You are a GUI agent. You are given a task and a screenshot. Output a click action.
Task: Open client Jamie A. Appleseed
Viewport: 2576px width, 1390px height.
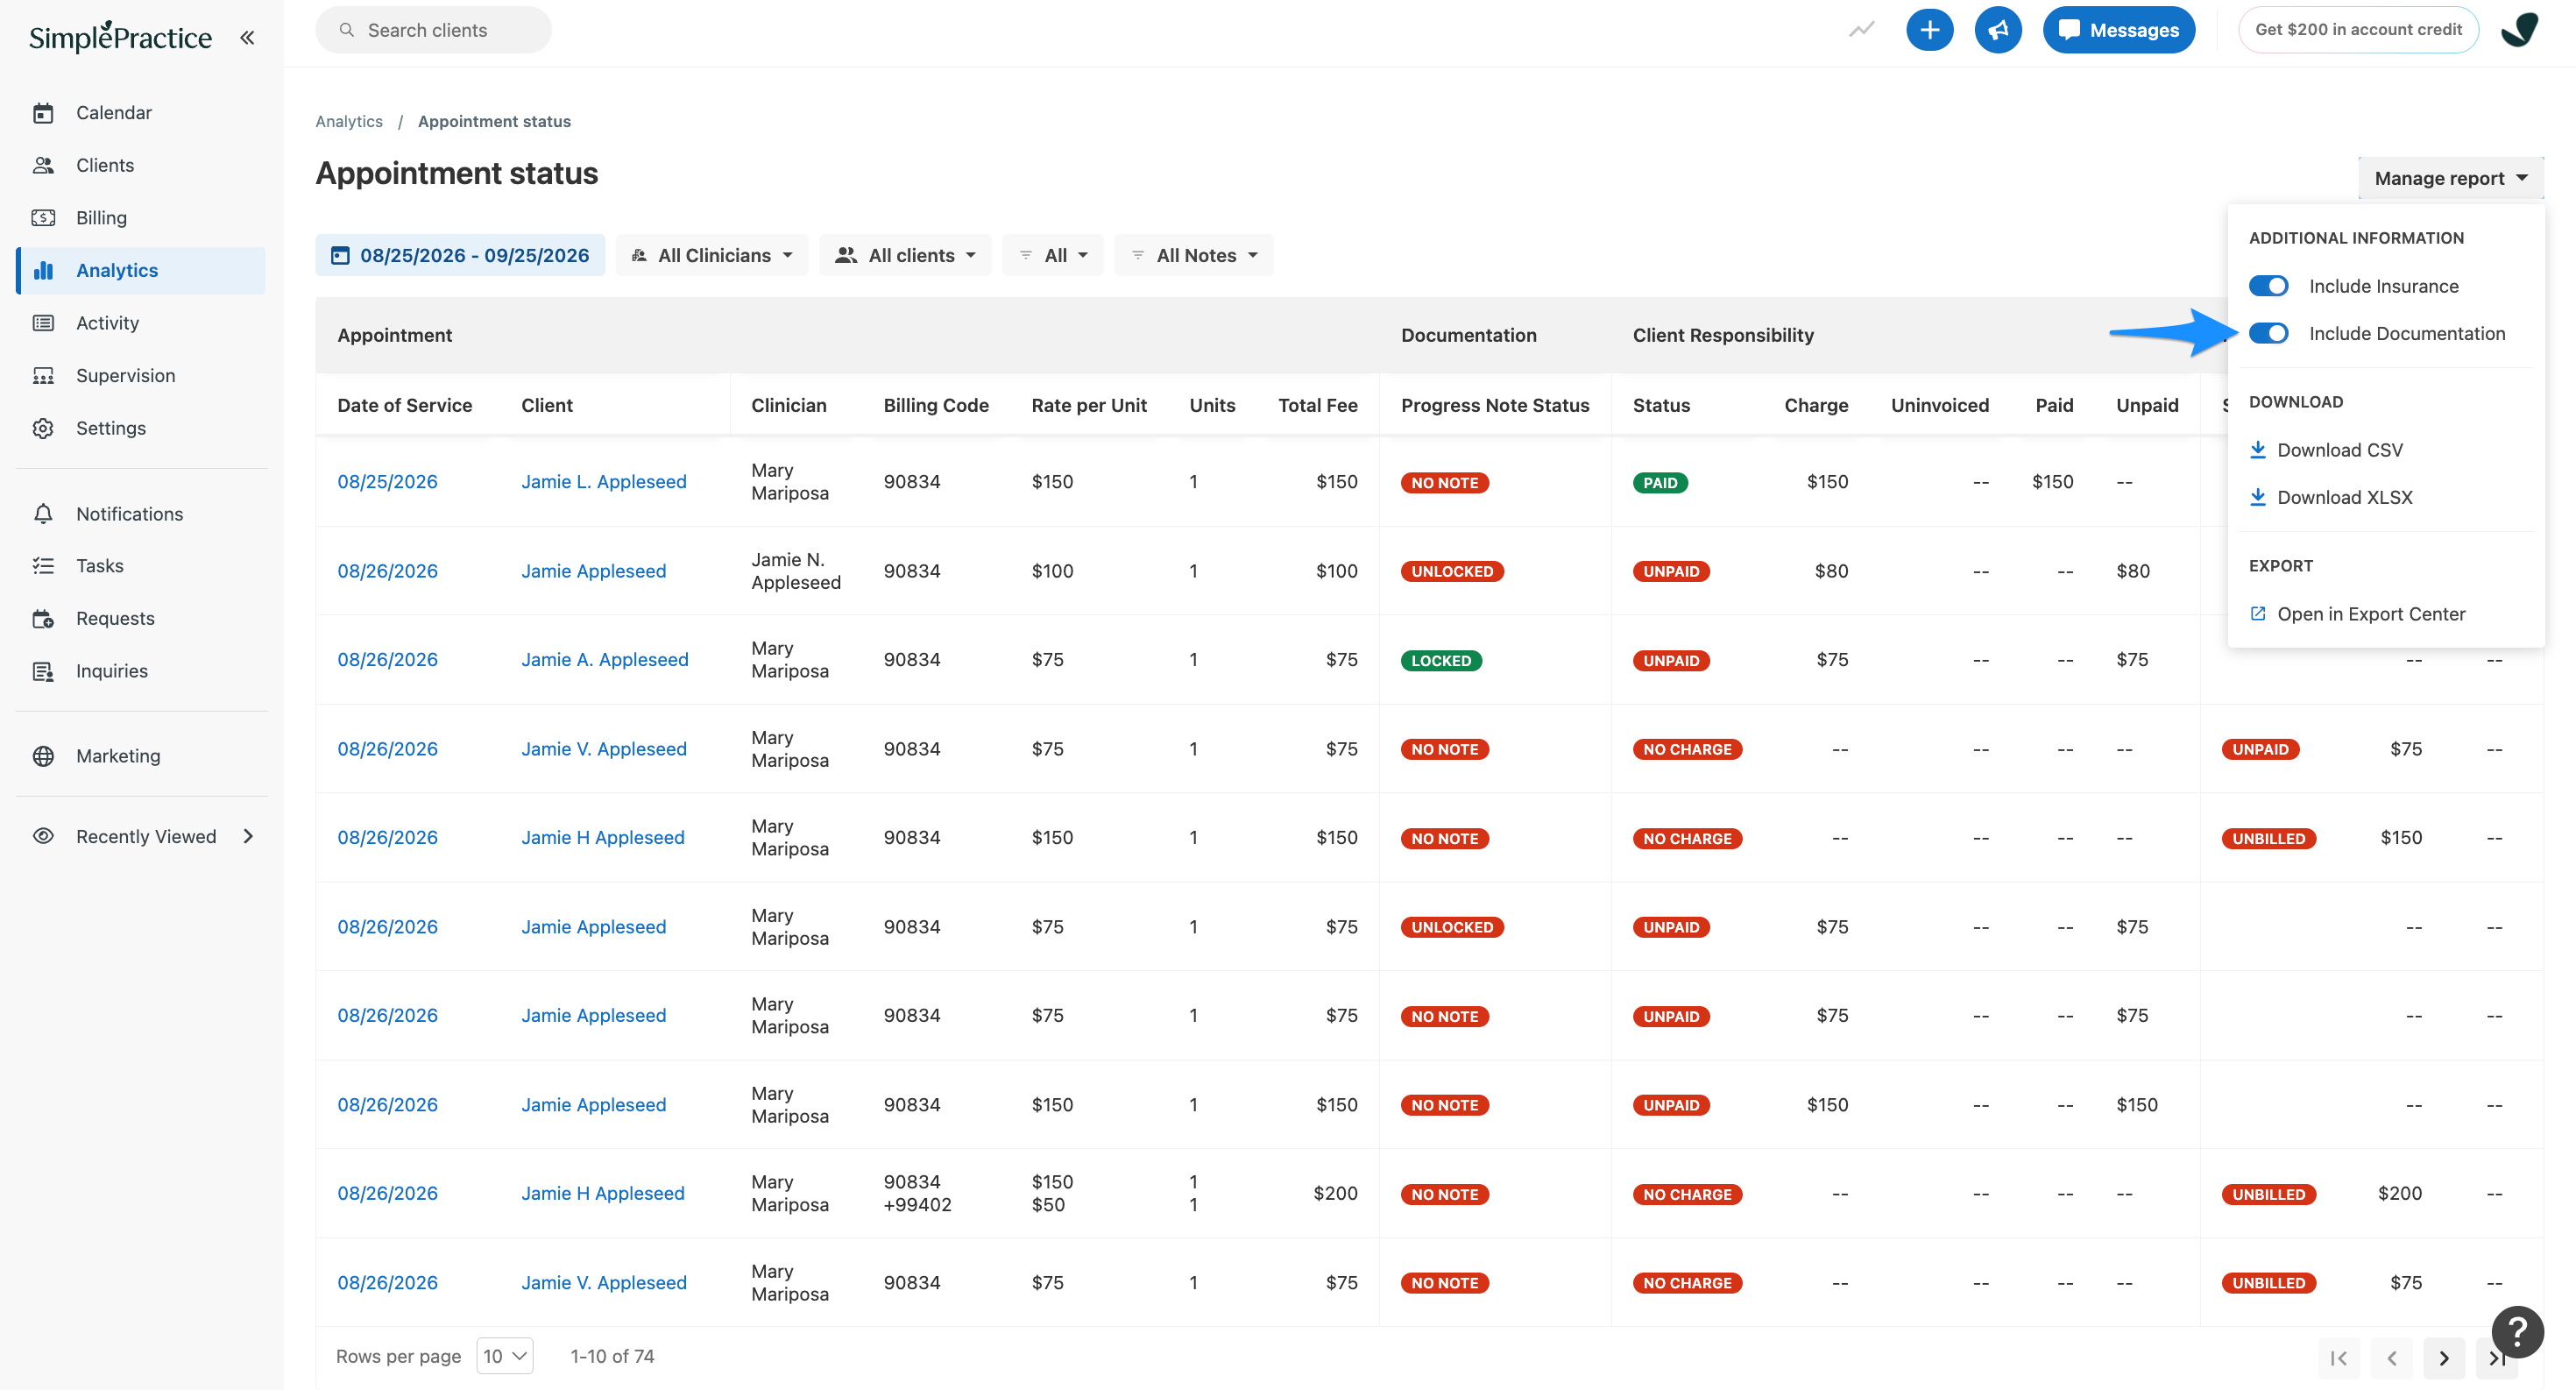click(605, 660)
